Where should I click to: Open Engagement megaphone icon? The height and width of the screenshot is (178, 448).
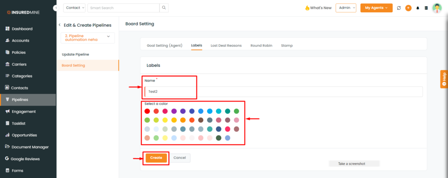pos(7,112)
